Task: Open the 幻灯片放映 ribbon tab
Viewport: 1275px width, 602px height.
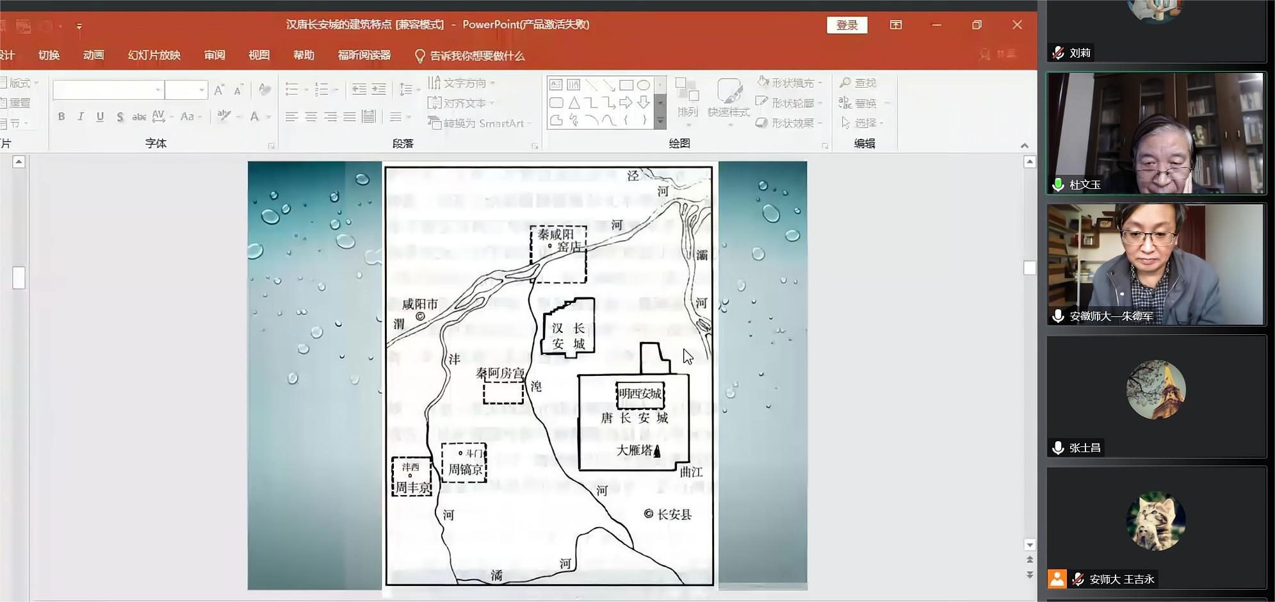Action: pyautogui.click(x=154, y=56)
